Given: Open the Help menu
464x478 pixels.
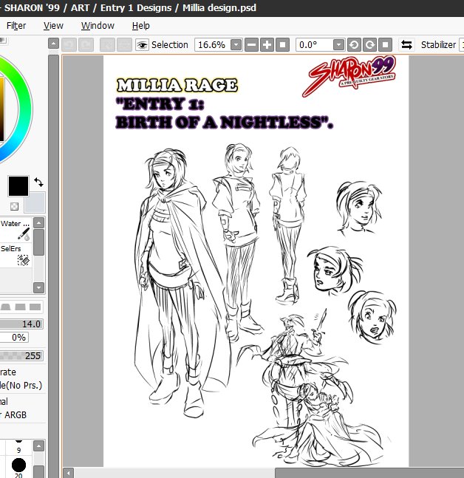Looking at the screenshot, I should (x=141, y=26).
